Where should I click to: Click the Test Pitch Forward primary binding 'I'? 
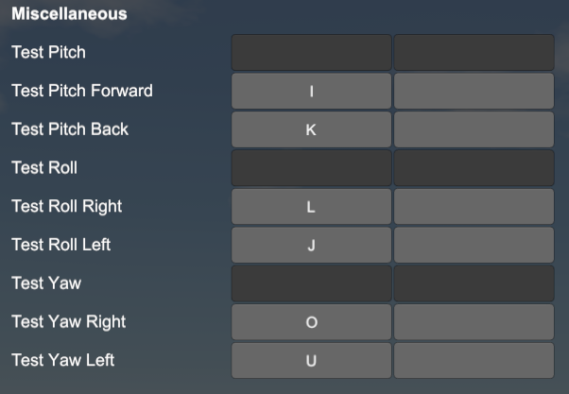[x=311, y=91]
